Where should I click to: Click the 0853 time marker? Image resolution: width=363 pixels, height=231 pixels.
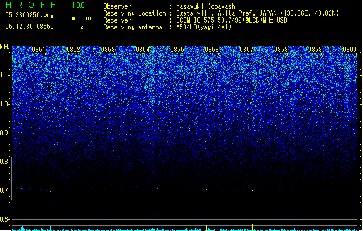(108, 50)
